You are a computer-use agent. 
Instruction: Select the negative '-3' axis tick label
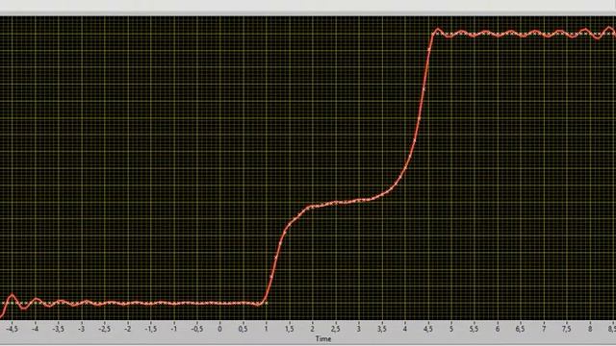[81, 329]
